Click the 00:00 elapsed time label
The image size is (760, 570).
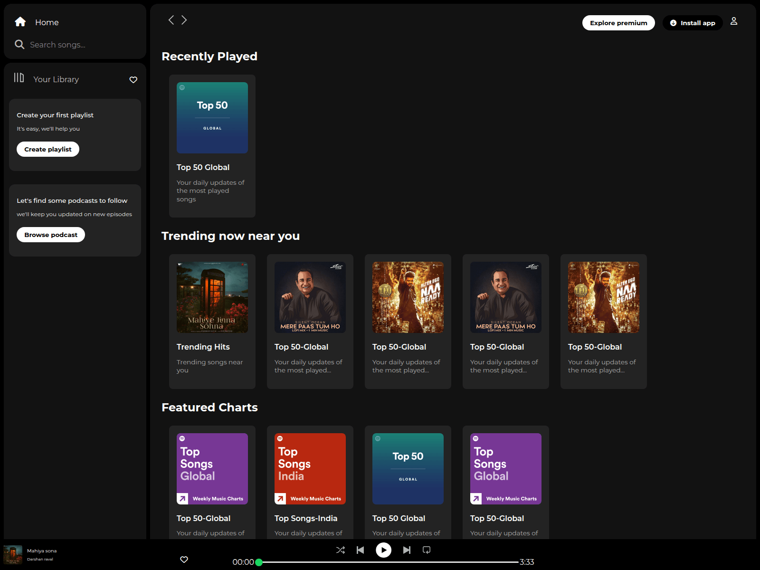tap(243, 562)
